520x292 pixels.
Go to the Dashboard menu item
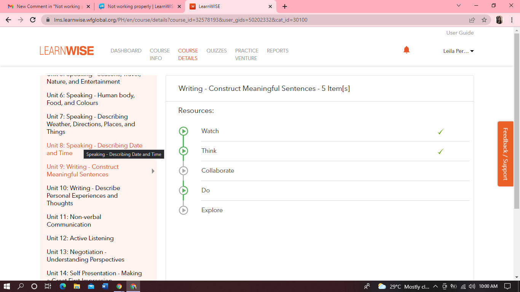(126, 51)
